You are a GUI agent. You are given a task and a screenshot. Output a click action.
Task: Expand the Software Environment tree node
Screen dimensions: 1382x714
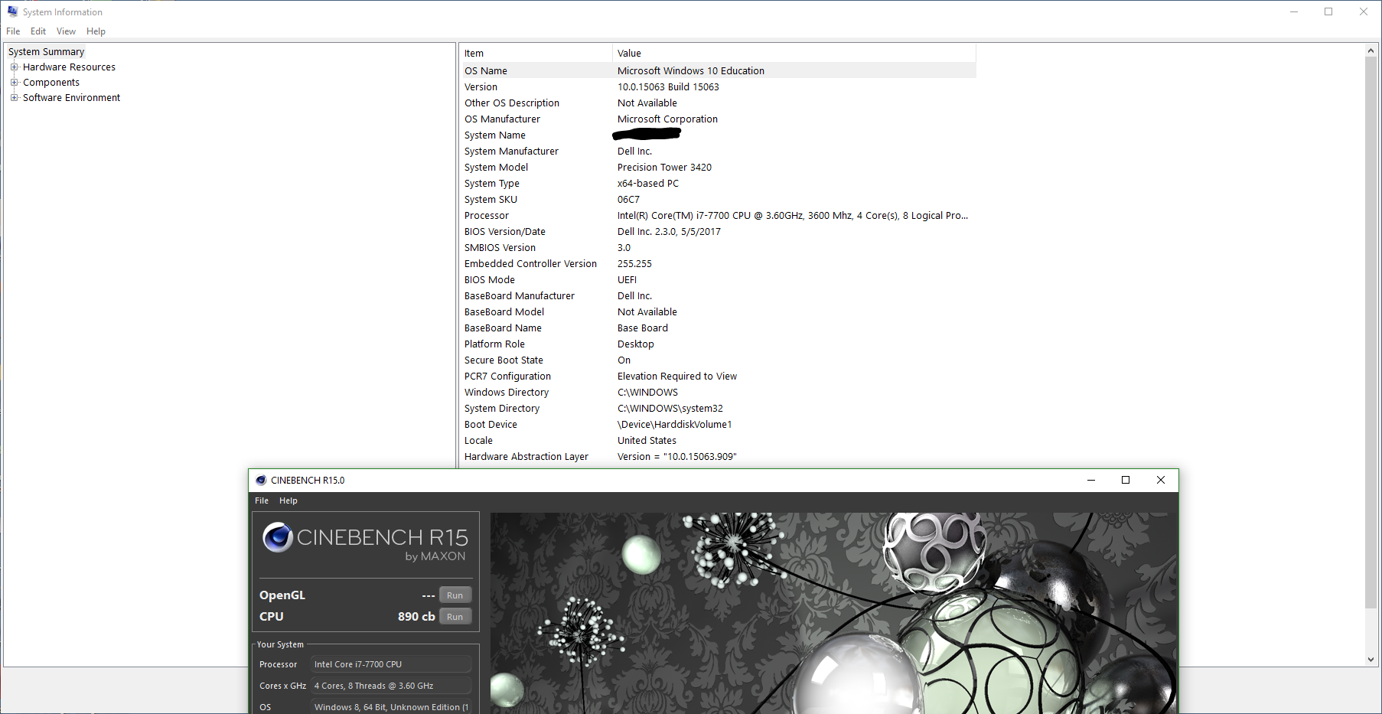click(14, 98)
